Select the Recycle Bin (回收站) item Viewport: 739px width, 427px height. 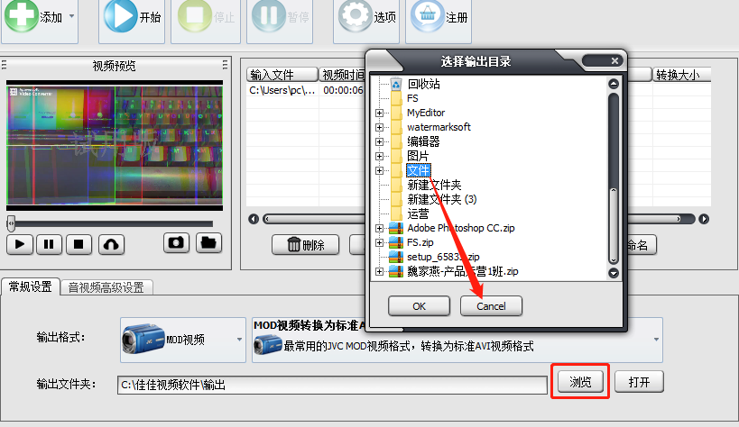423,84
